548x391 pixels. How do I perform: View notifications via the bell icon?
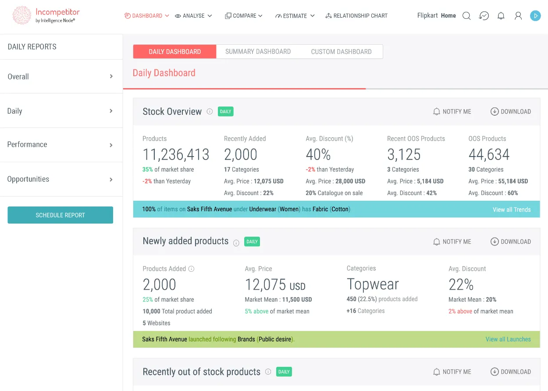pos(501,15)
